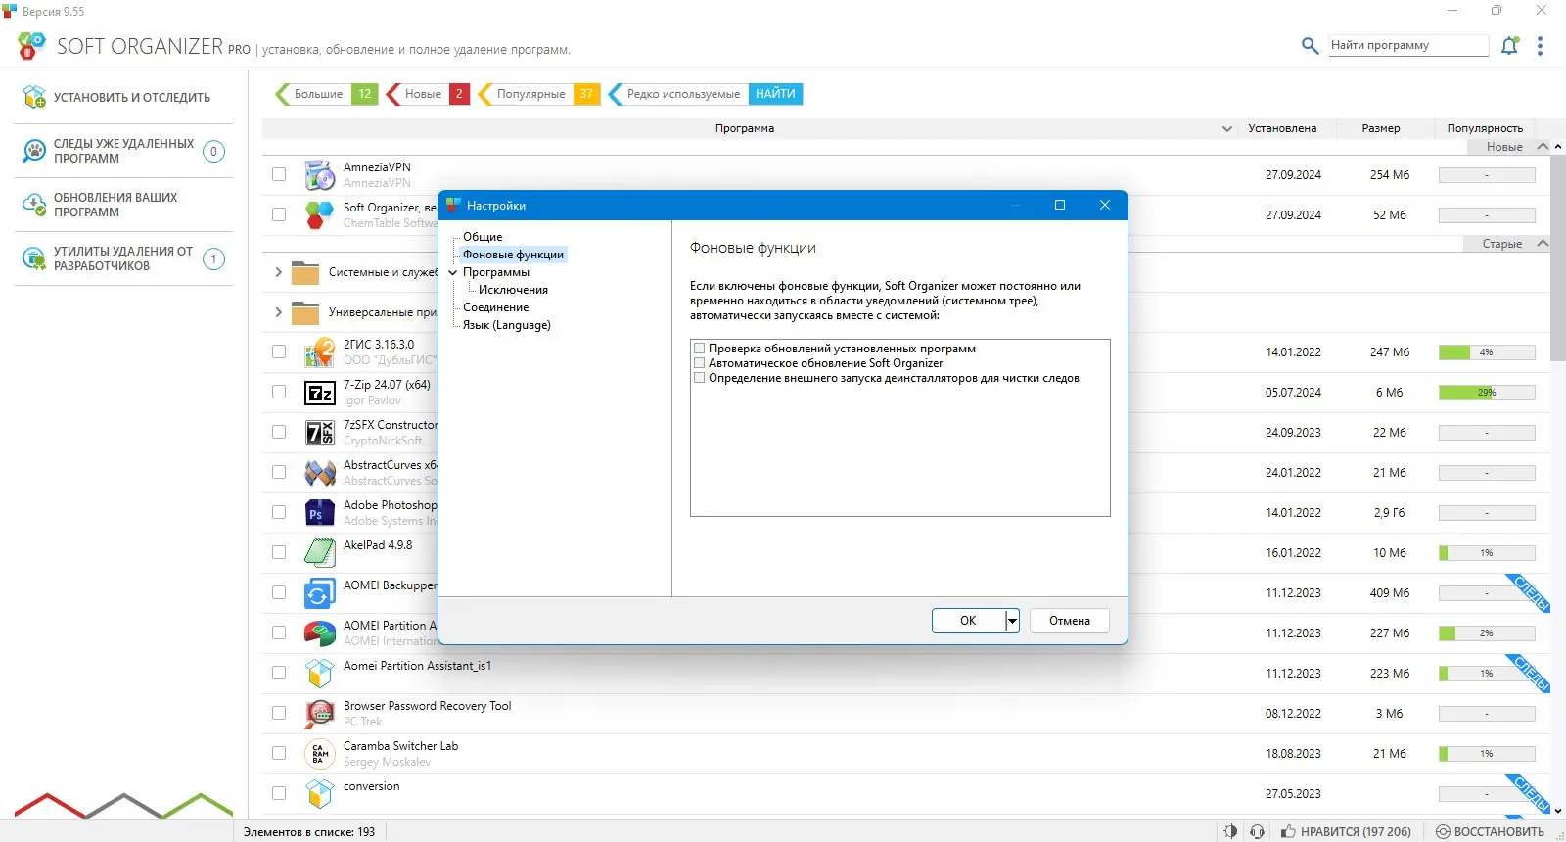Open Утилиты удаления от разработчиков section
The width and height of the screenshot is (1566, 842).
coord(123,258)
